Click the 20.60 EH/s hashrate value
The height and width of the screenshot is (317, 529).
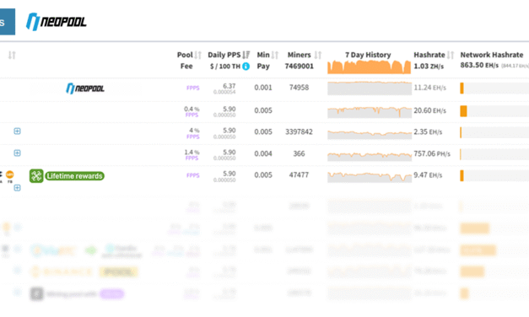(x=429, y=110)
